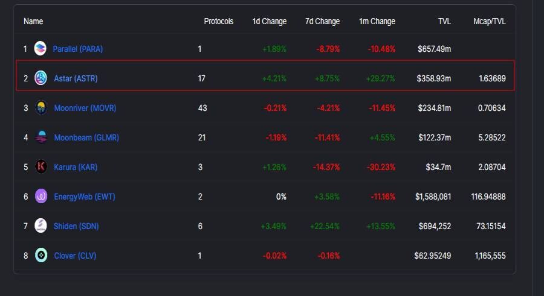
Task: Click the 5.28522 Mcap/TVL value
Action: click(492, 137)
